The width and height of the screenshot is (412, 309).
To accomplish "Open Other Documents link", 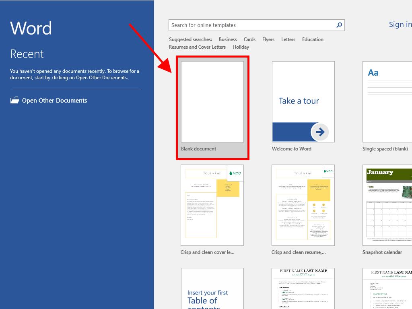I will [54, 101].
